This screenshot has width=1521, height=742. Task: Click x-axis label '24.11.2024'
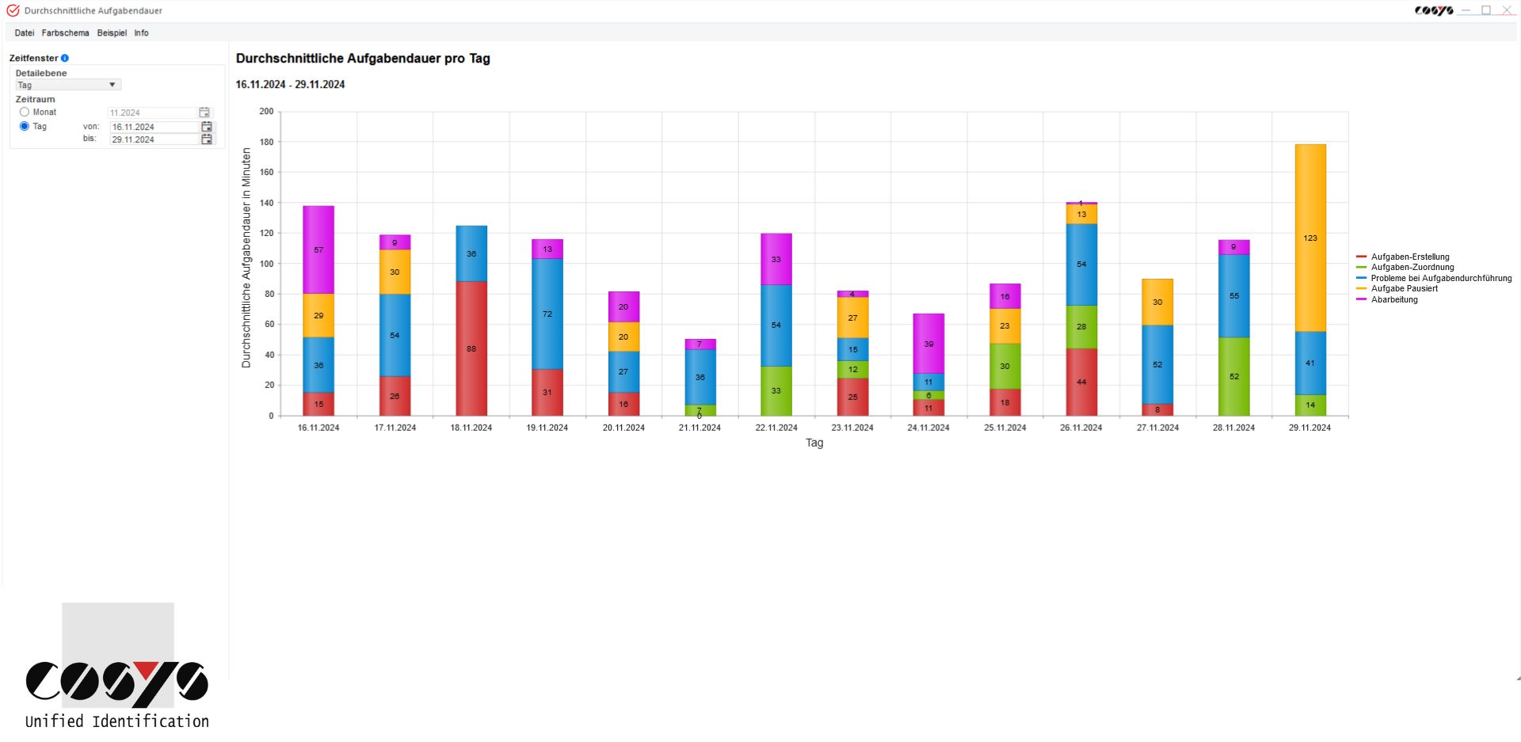pyautogui.click(x=928, y=428)
